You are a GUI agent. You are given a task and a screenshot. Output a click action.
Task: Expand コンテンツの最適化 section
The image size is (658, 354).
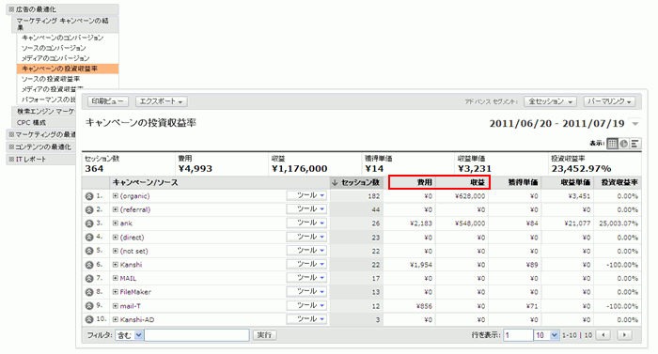tap(40, 146)
